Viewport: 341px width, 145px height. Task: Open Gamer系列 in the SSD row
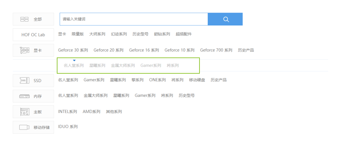pyautogui.click(x=94, y=80)
